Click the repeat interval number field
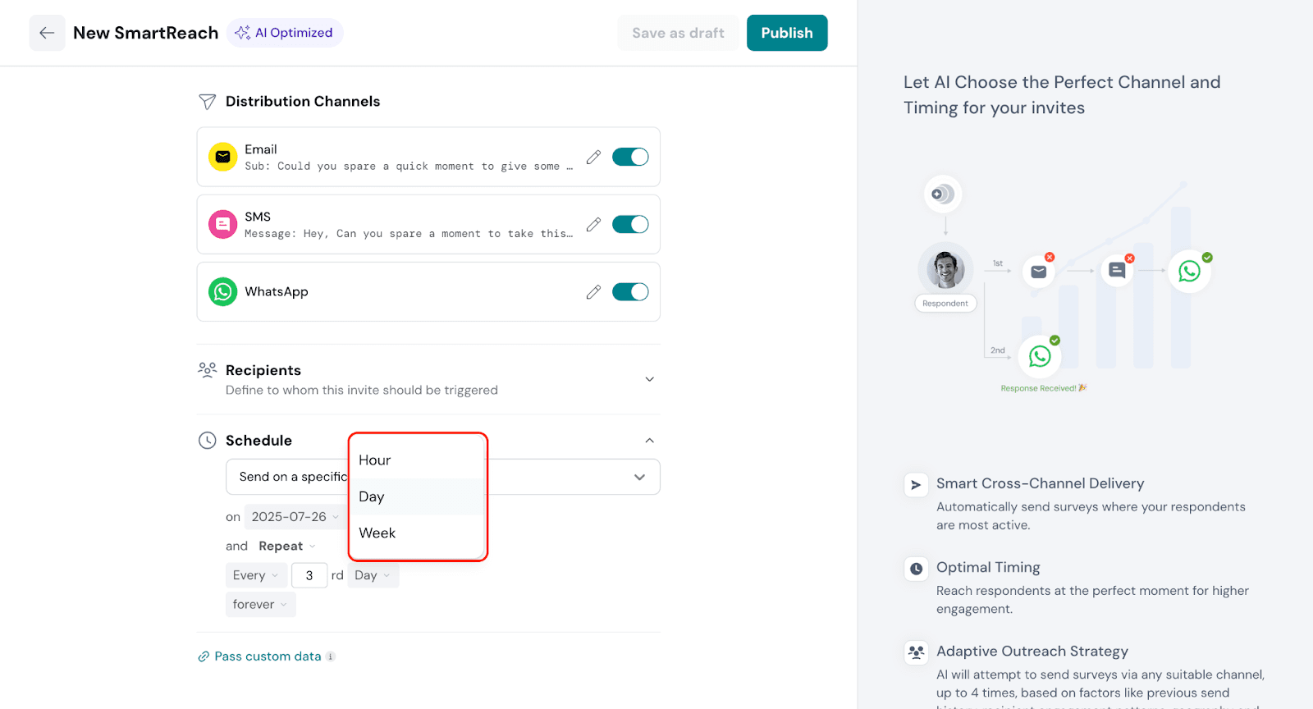Screen dimensions: 1313x709 coord(309,575)
